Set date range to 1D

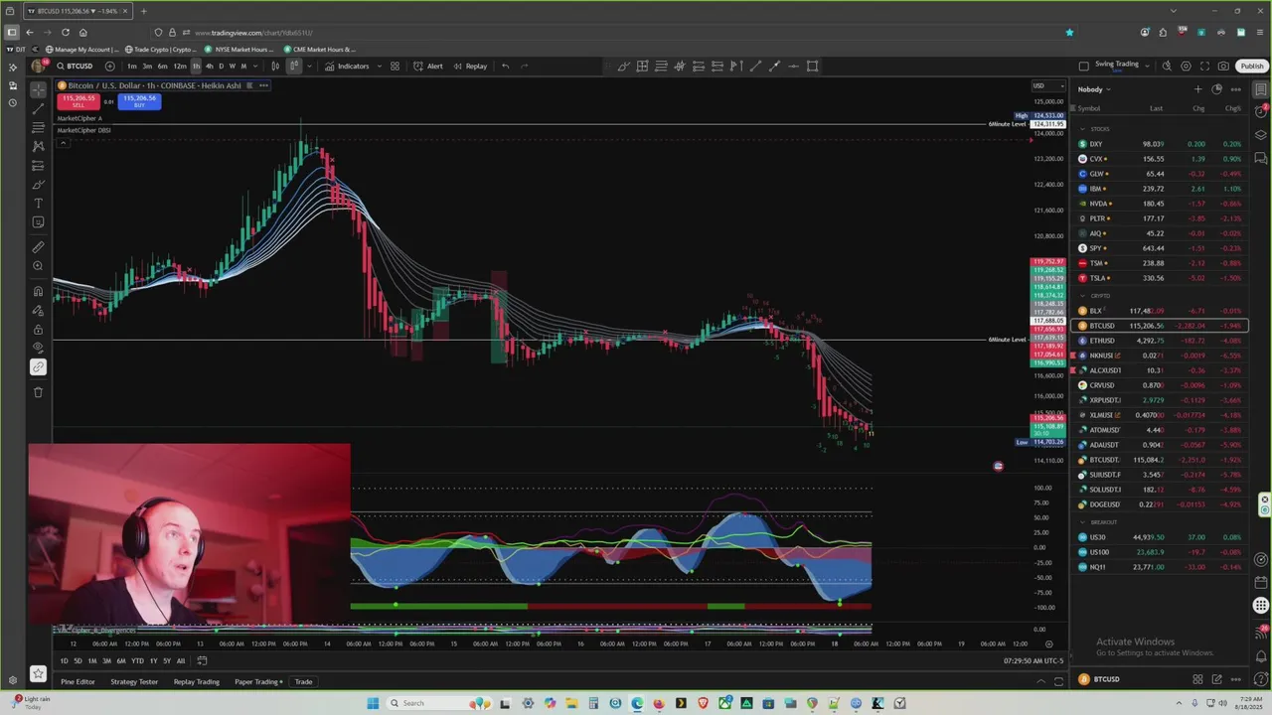pyautogui.click(x=64, y=661)
